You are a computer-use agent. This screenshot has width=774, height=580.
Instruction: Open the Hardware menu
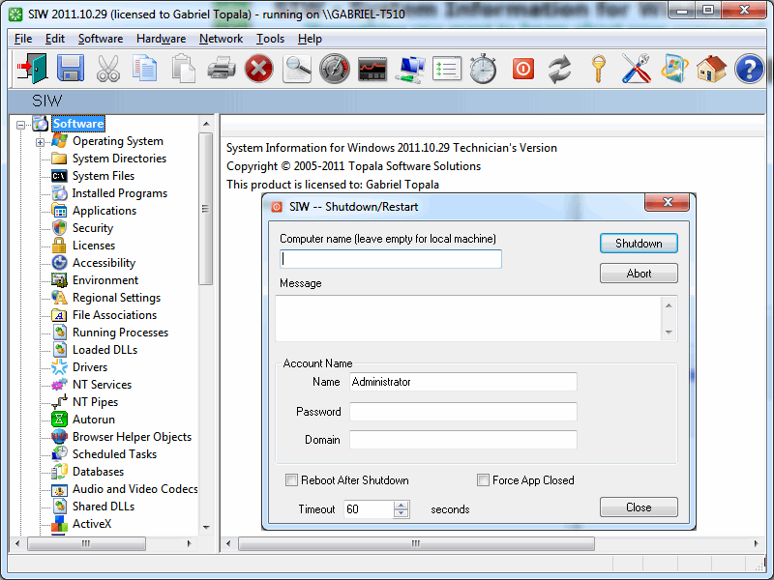point(161,39)
